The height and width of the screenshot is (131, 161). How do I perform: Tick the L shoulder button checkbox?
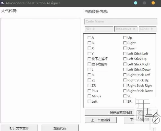tap(89, 69)
